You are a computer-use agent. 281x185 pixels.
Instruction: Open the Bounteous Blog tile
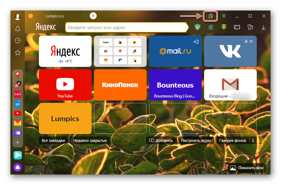pyautogui.click(x=175, y=85)
